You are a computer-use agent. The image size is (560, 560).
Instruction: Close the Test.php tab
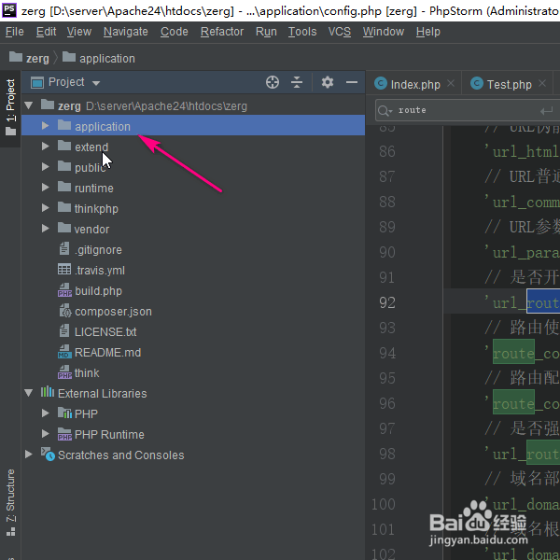tap(542, 83)
